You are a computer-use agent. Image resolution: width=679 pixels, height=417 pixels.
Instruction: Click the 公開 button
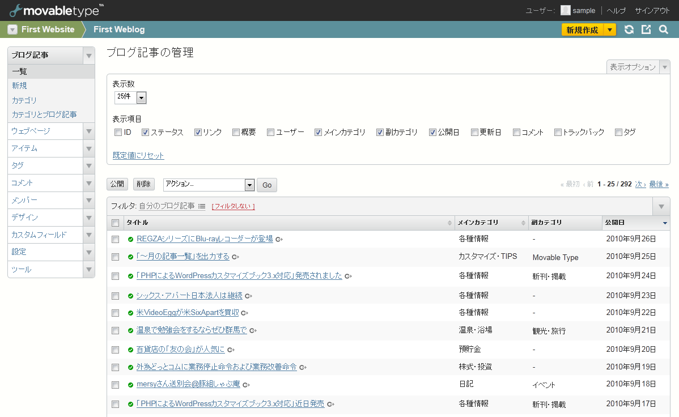(x=117, y=184)
